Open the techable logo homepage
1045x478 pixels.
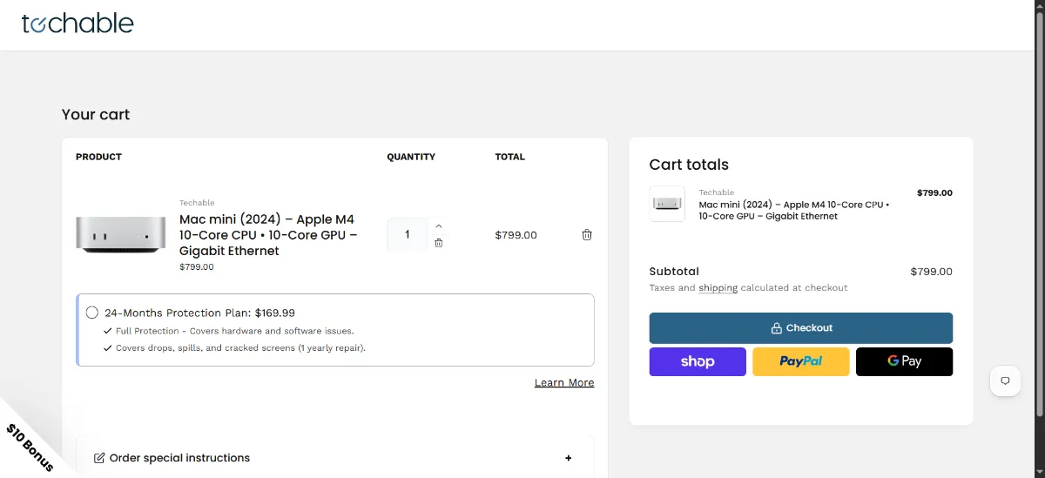click(x=78, y=24)
